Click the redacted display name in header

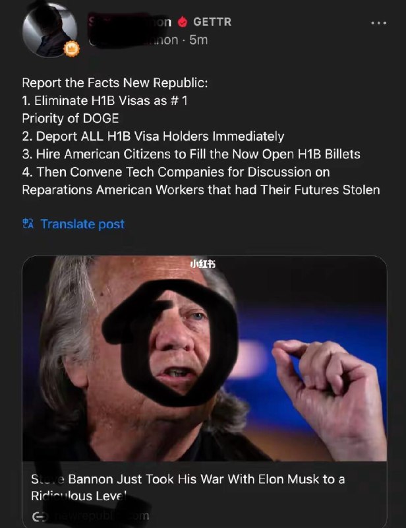(x=130, y=22)
